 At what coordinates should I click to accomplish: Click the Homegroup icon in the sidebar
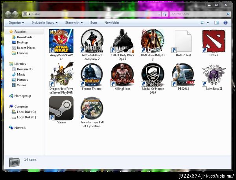(x=11, y=96)
